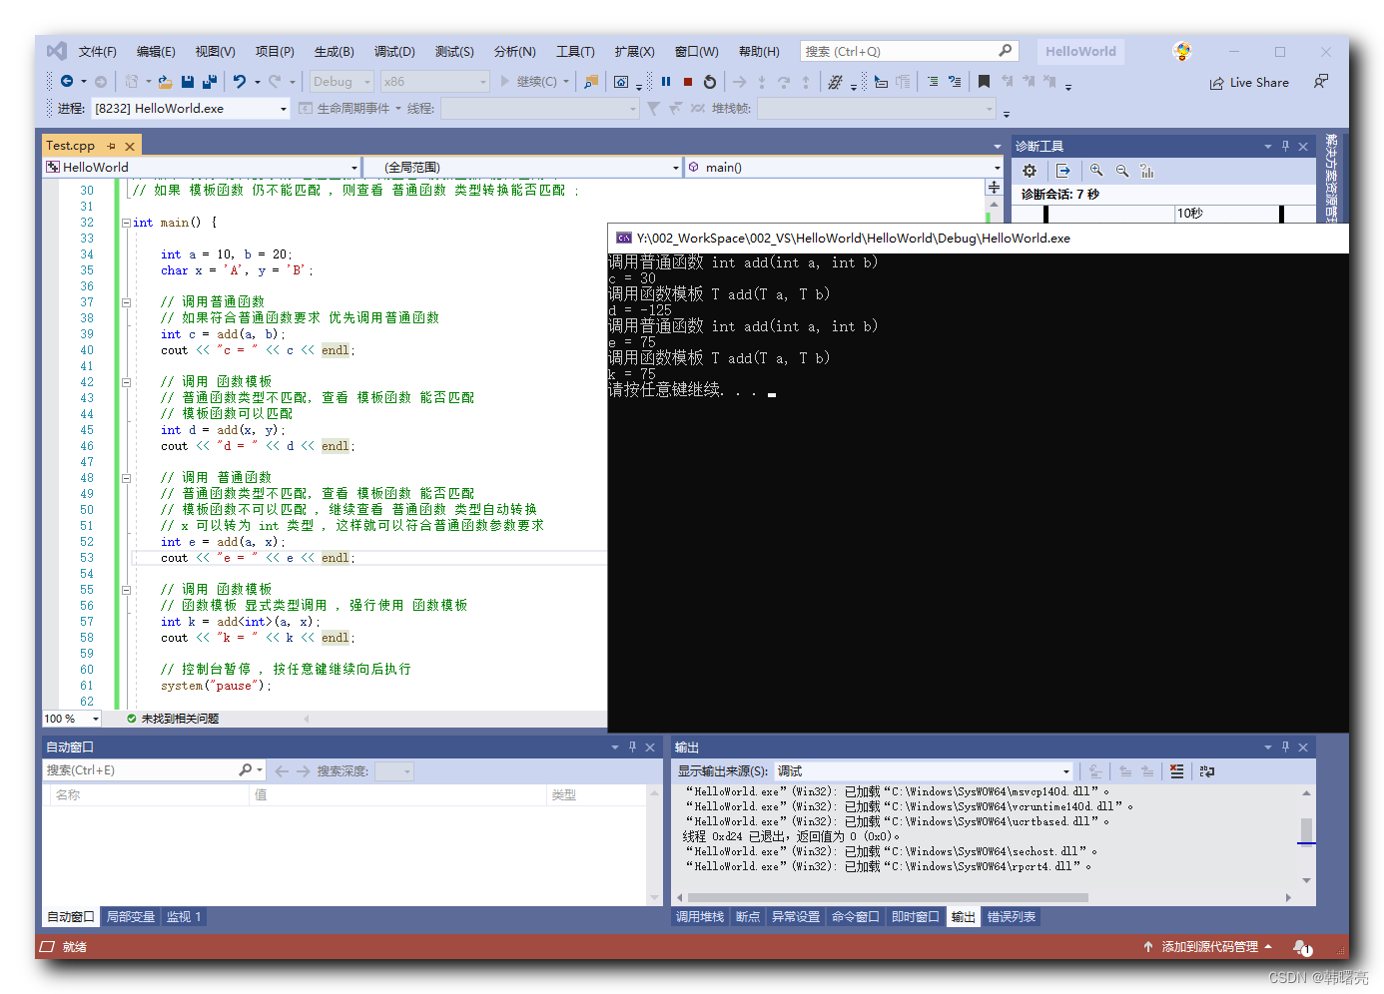Viewport: 1384px width, 994px height.
Task: Click the output pane horizontal scrollbar
Action: [887, 897]
